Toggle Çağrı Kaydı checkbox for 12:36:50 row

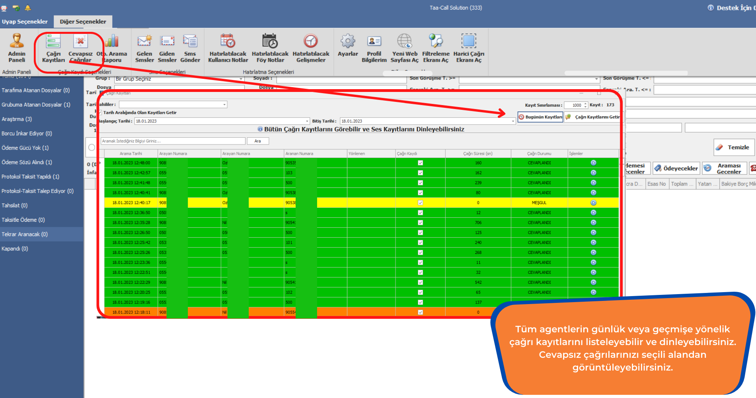point(420,213)
